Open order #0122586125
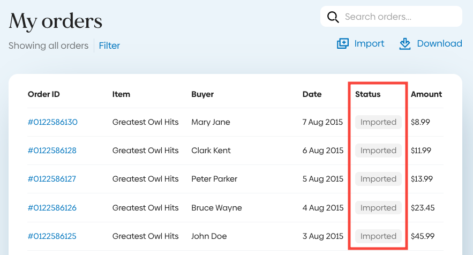The image size is (473, 255). click(x=52, y=236)
